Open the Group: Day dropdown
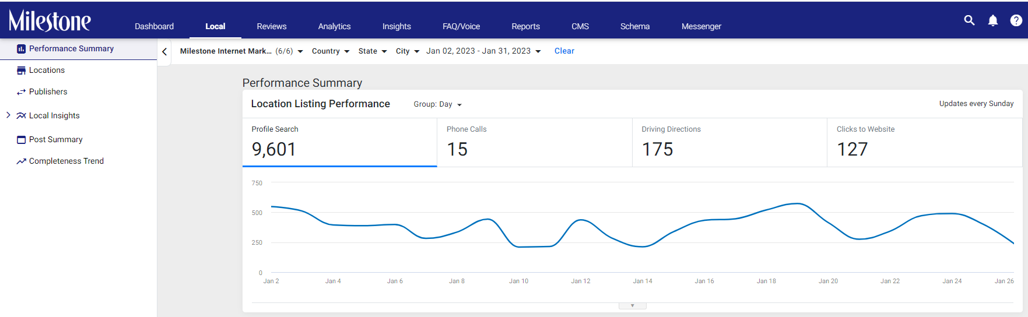 point(438,104)
